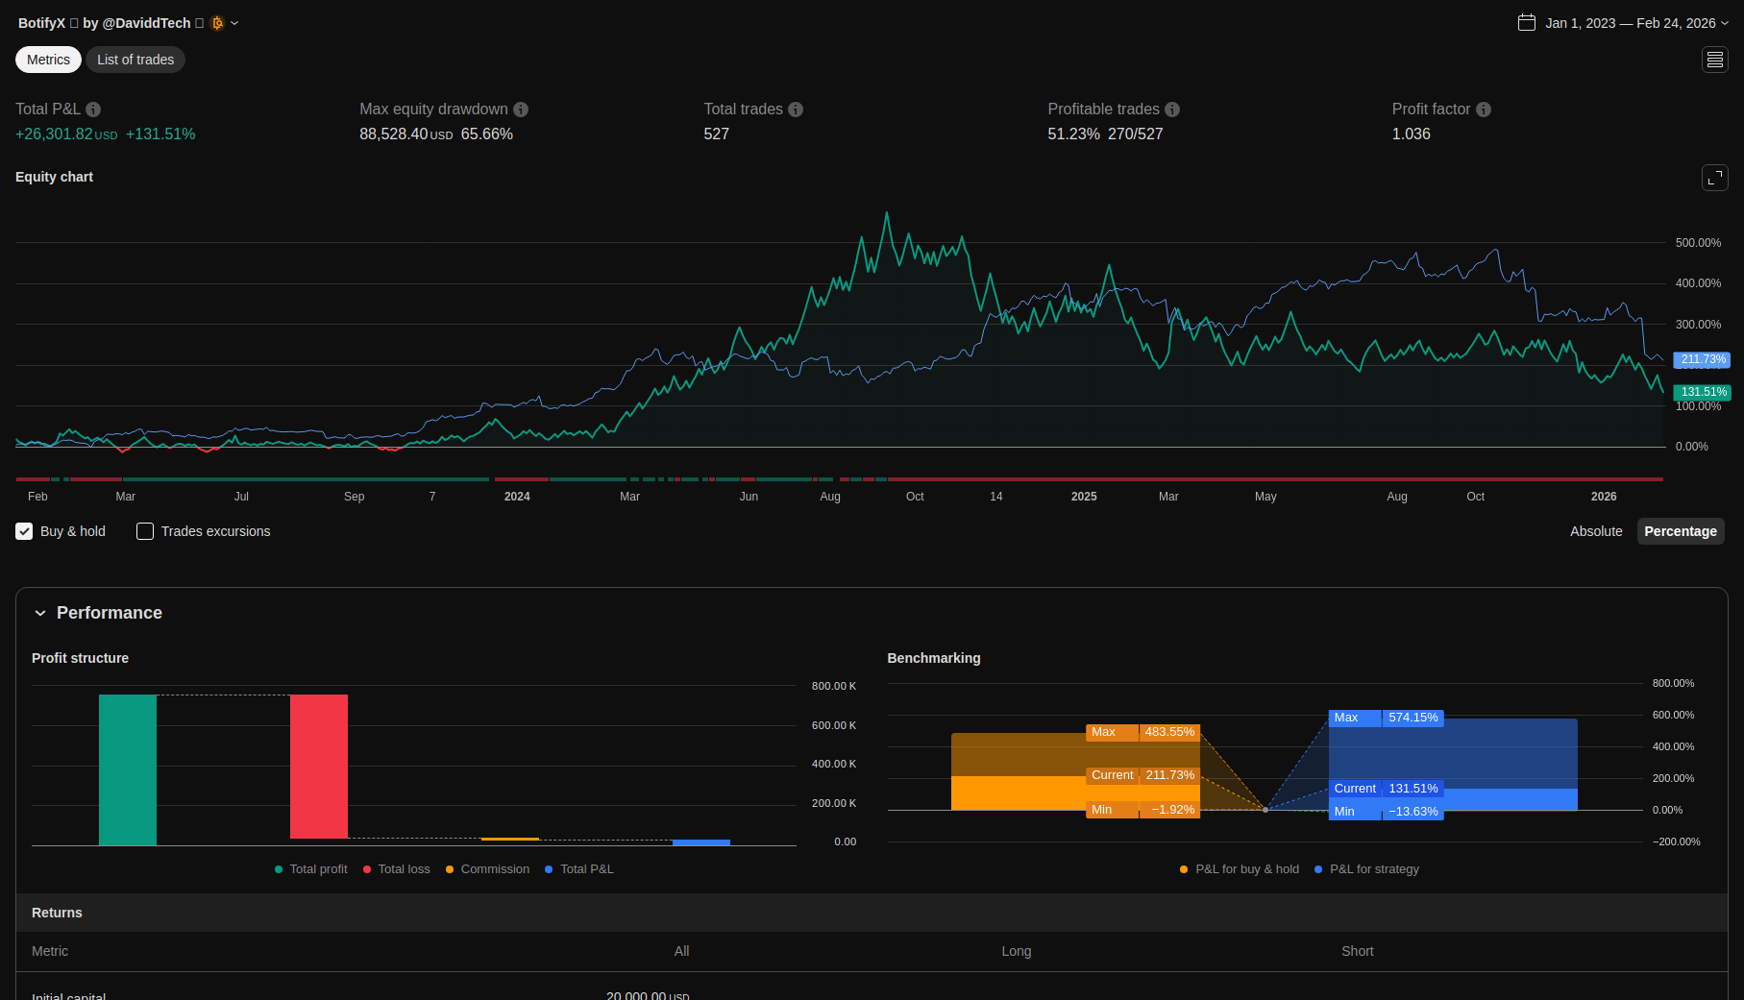Expand equity chart to fullscreen

[1714, 178]
